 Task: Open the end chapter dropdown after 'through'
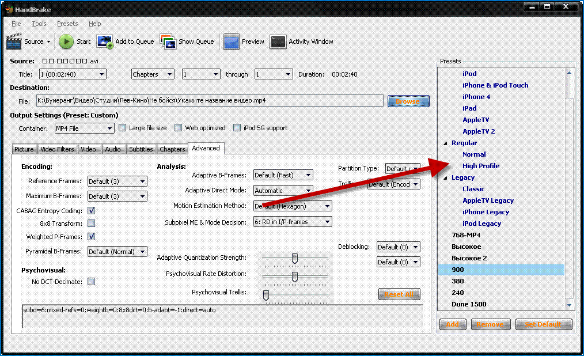click(274, 74)
